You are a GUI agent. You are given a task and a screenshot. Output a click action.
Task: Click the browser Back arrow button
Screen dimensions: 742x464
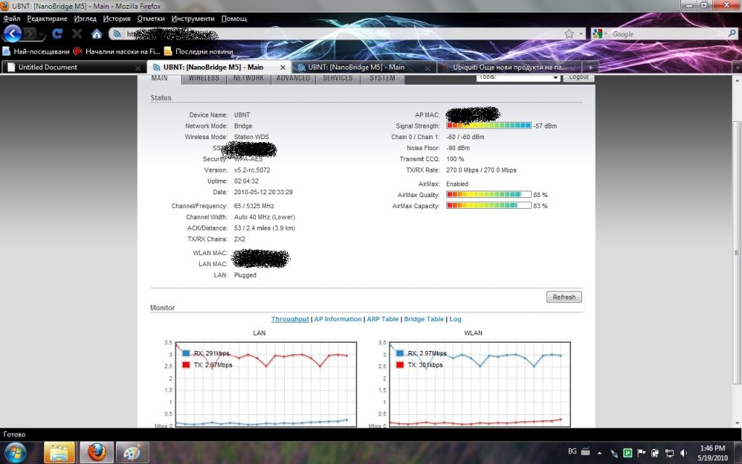click(12, 33)
